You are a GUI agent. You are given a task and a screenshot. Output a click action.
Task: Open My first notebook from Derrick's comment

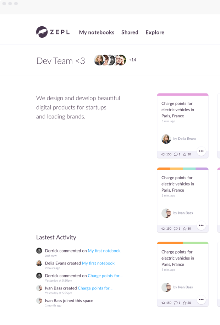tap(104, 251)
